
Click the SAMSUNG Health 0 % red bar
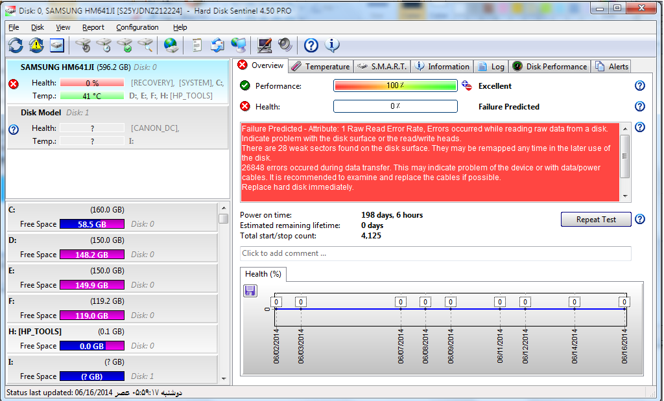tap(92, 83)
